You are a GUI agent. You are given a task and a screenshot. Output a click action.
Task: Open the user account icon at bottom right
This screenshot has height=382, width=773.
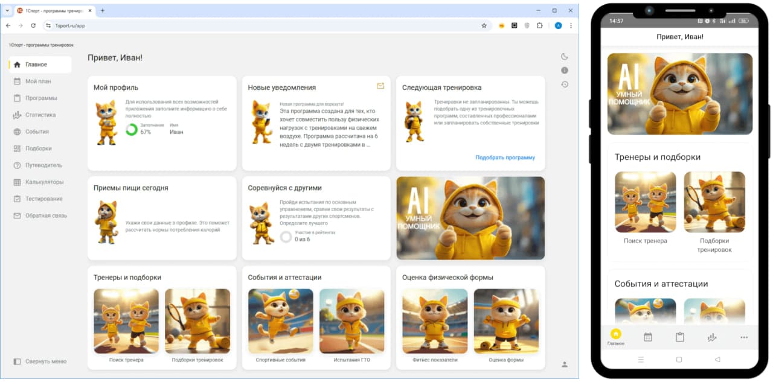coord(565,364)
